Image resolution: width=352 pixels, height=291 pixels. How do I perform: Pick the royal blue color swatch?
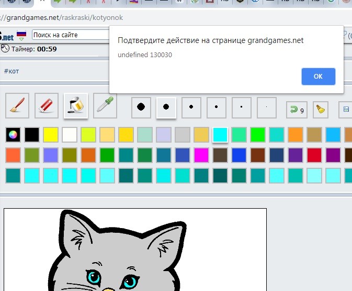pyautogui.click(x=239, y=155)
